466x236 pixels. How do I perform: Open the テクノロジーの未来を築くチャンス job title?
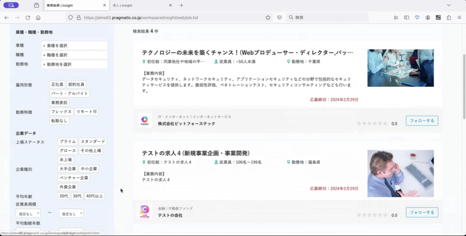(x=248, y=52)
